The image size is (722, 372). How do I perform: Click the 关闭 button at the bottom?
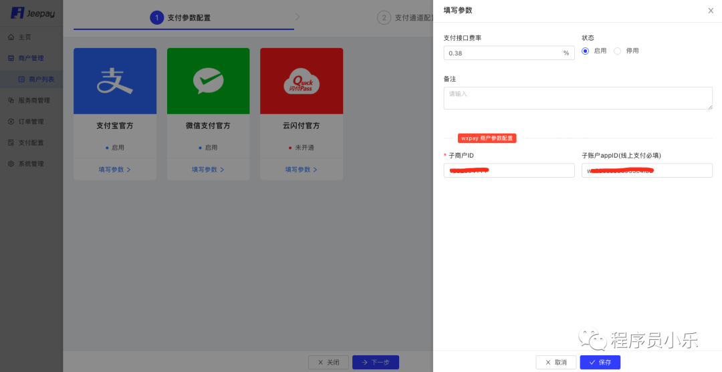coord(328,363)
